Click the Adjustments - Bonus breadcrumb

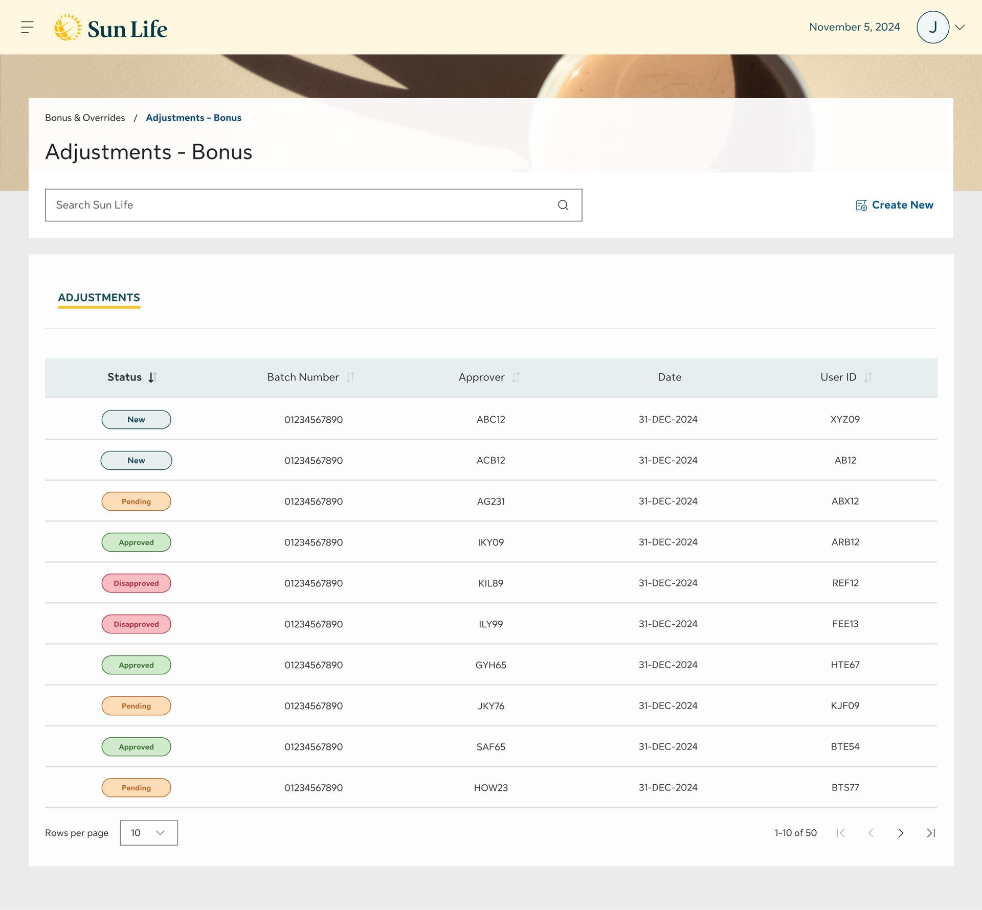pyautogui.click(x=193, y=118)
